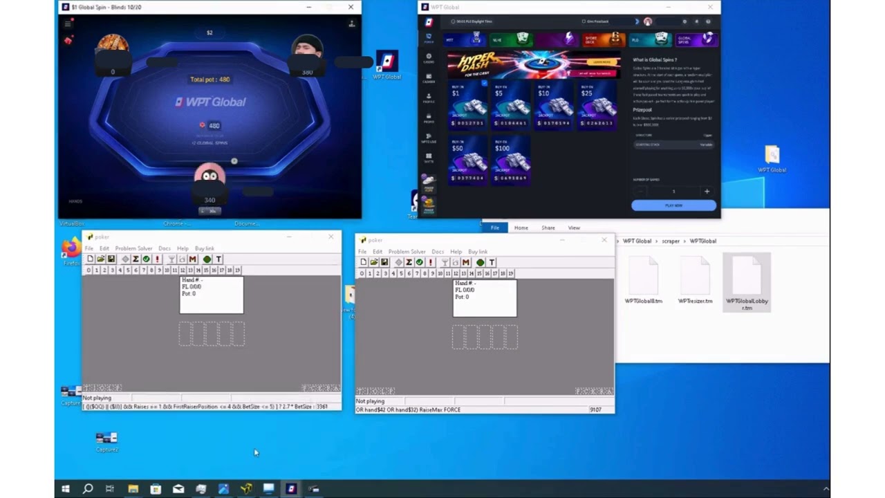Click the Sigma icon in right poker window
The width and height of the screenshot is (885, 498).
409,263
